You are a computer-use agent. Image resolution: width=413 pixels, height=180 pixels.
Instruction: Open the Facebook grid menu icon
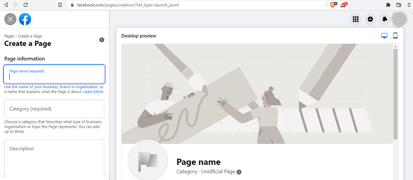point(355,19)
